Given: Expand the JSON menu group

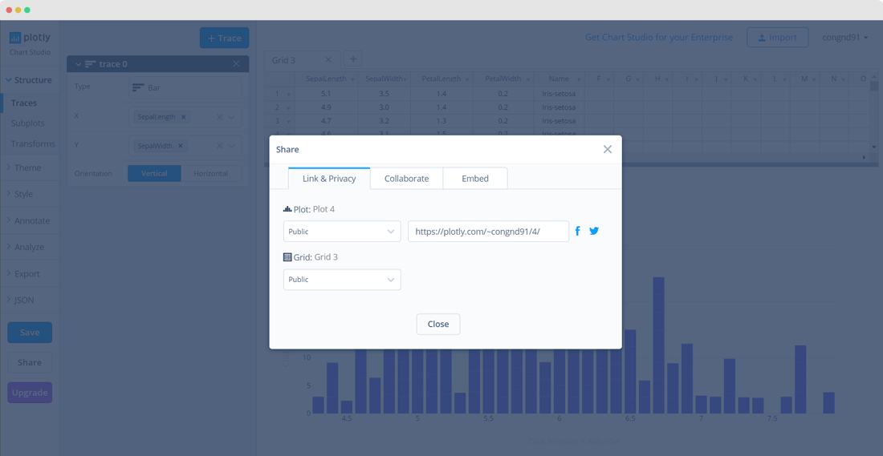Looking at the screenshot, I should point(29,301).
